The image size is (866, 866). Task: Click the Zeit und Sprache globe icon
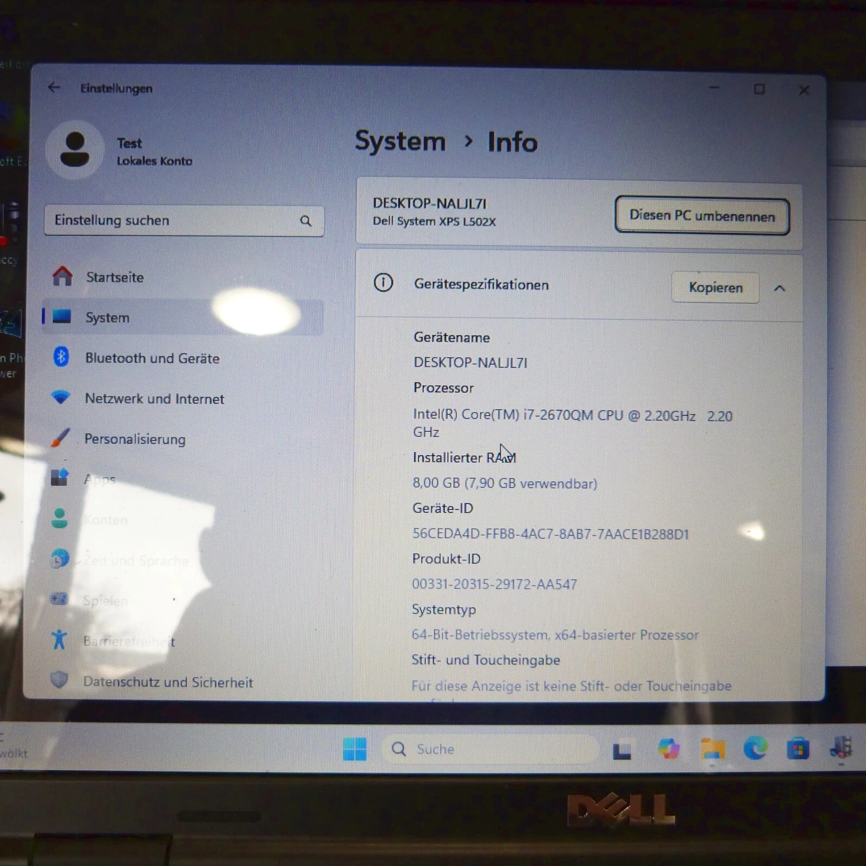(x=60, y=559)
